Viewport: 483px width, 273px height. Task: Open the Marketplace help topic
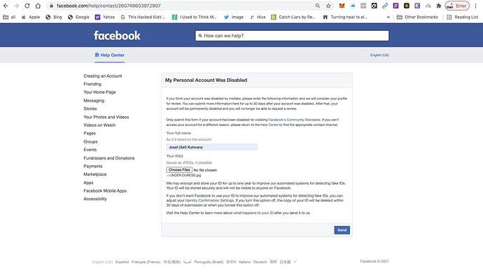[x=95, y=174]
